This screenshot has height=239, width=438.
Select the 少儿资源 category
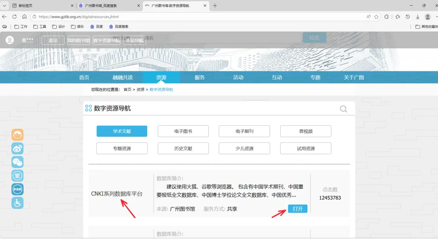point(245,149)
